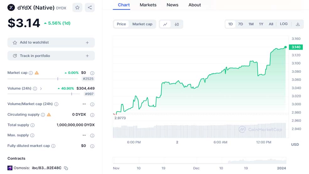Click the 40.90% volume change value
The image size is (309, 174).
[66, 89]
